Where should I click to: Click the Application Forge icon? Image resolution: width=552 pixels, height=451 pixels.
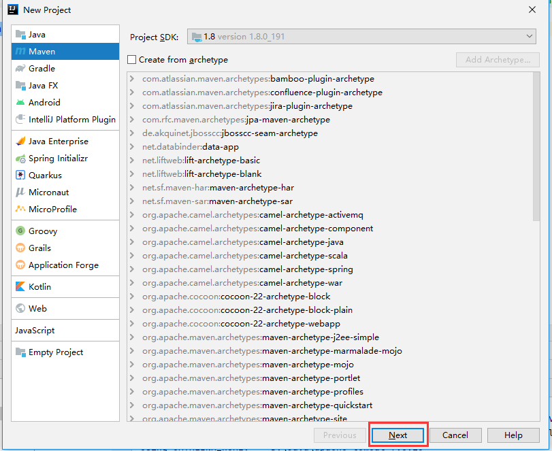tap(20, 265)
